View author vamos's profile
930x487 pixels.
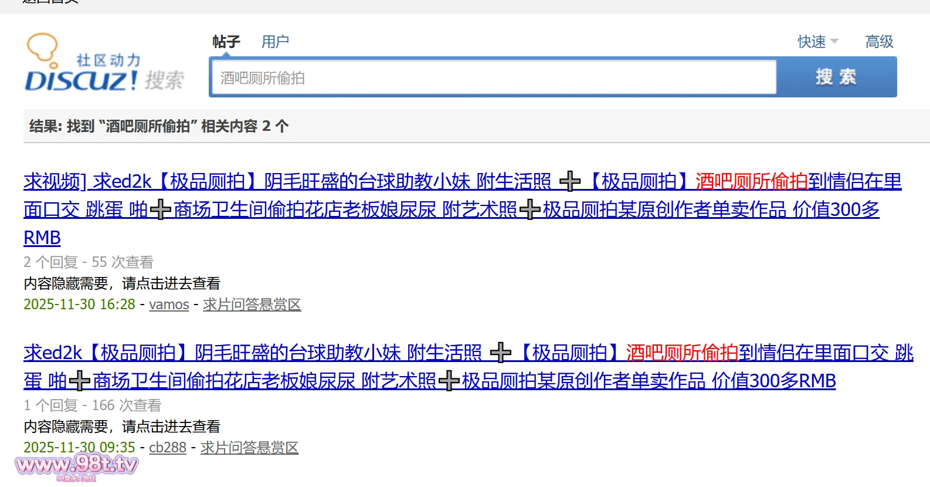point(169,305)
